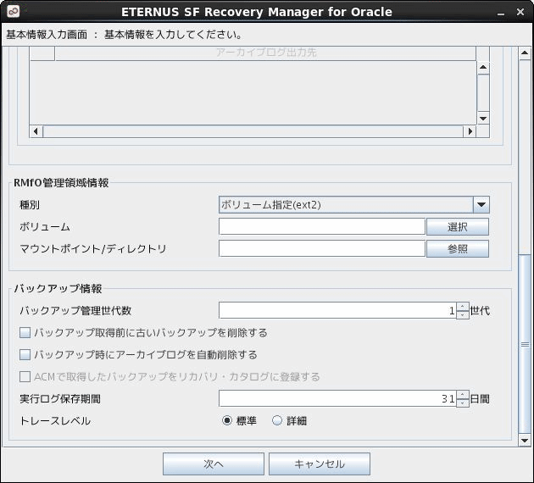Increase 実行ログ保存期間 with the up spinner

463,395
